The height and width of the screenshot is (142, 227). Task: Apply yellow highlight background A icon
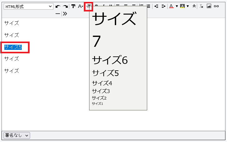(182, 6)
